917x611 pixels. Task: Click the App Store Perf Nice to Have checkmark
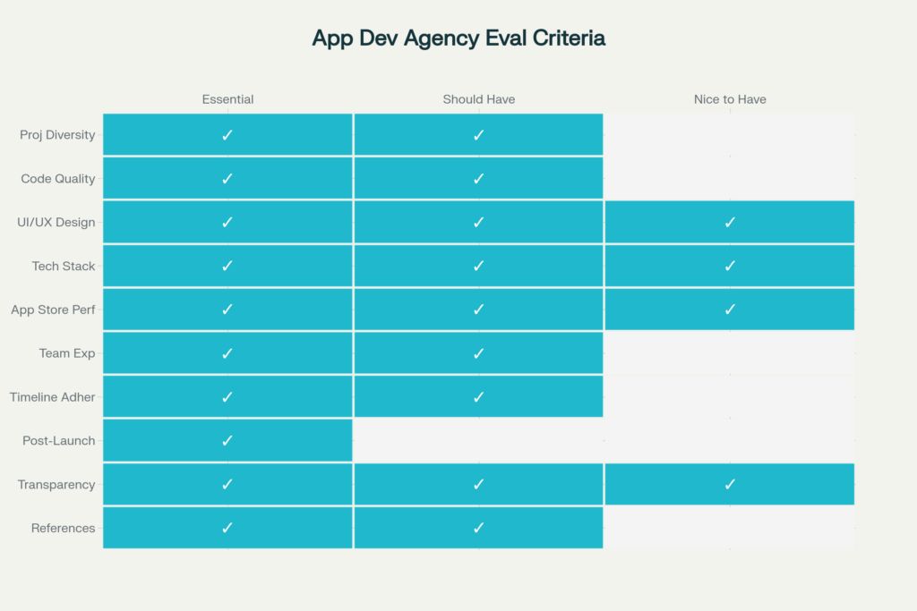tap(730, 310)
